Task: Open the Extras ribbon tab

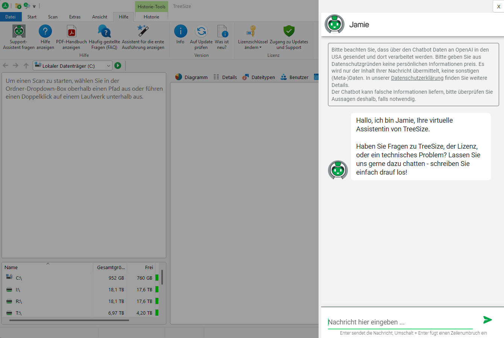Action: pos(75,17)
